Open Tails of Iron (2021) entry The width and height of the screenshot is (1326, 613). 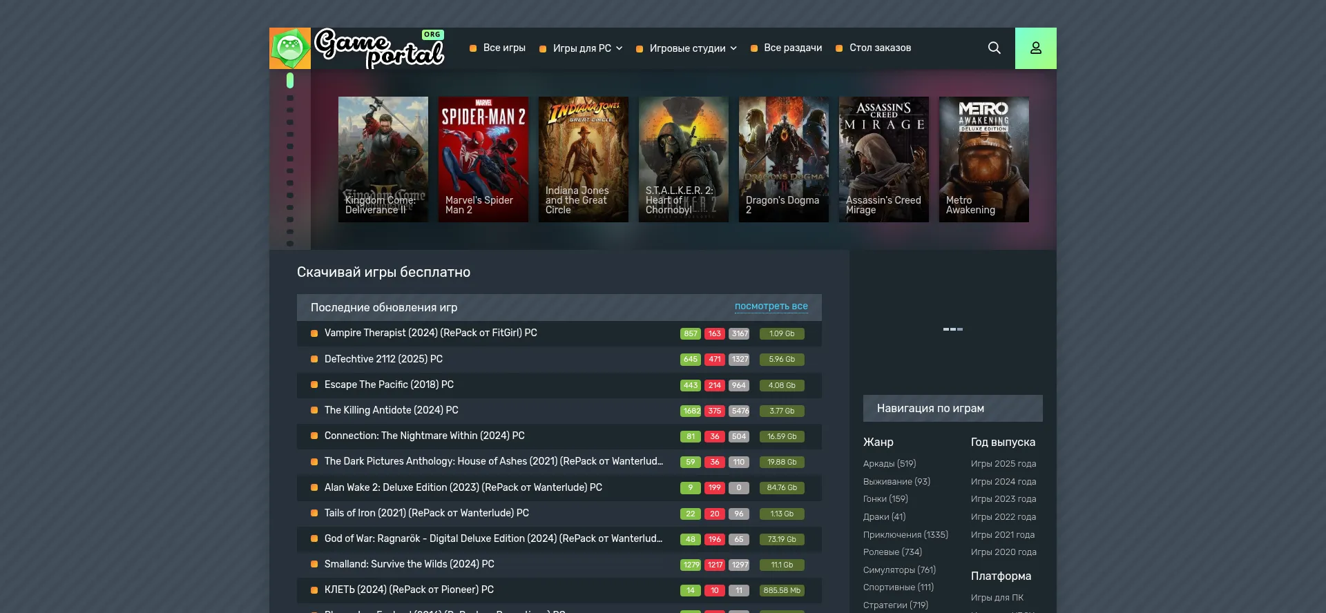click(427, 513)
